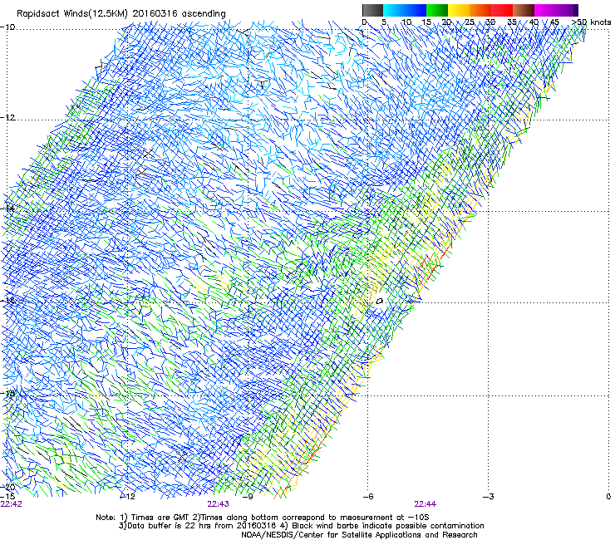The width and height of the screenshot is (615, 540).
Task: Select the '-16' latitude label on left axis
Action: [7, 301]
